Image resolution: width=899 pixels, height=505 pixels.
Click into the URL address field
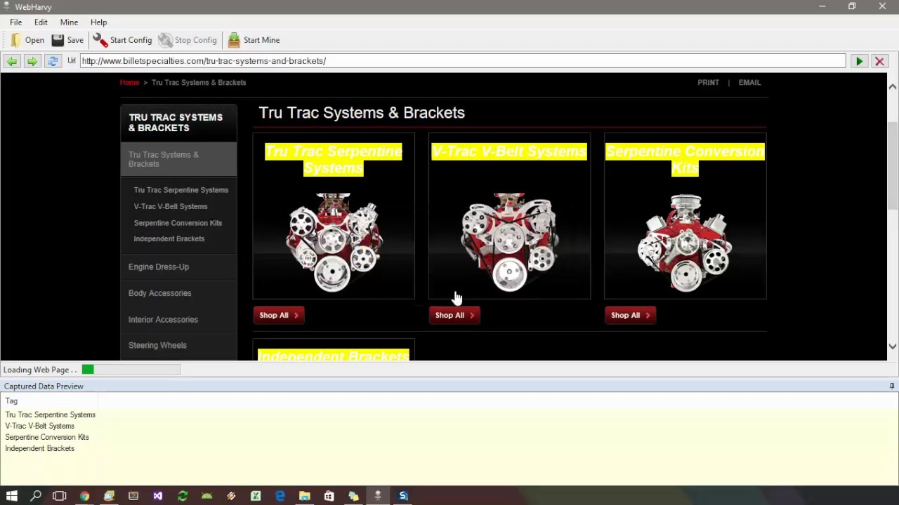pyautogui.click(x=462, y=61)
